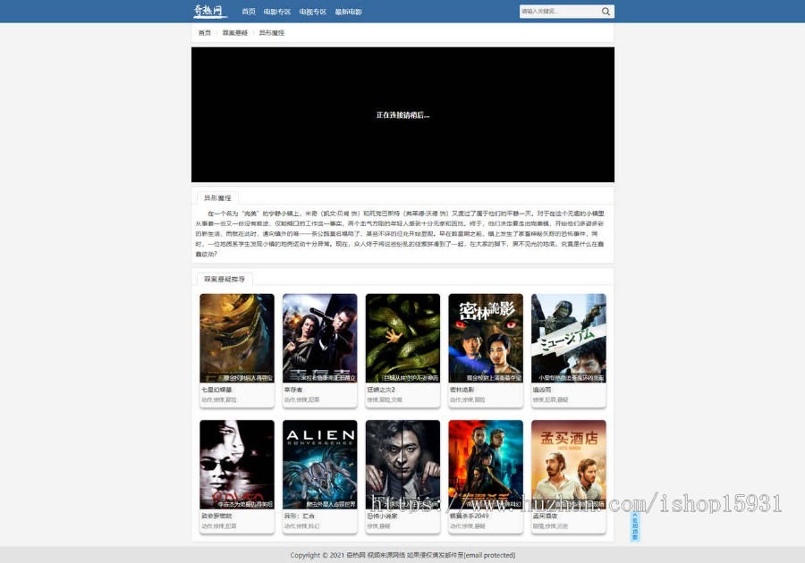This screenshot has width=805, height=563.
Task: Open the 狂蟒之灾2 movie poster
Action: point(402,339)
